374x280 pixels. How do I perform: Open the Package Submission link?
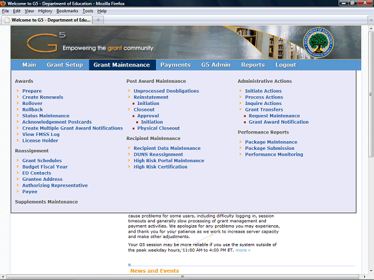click(x=270, y=148)
